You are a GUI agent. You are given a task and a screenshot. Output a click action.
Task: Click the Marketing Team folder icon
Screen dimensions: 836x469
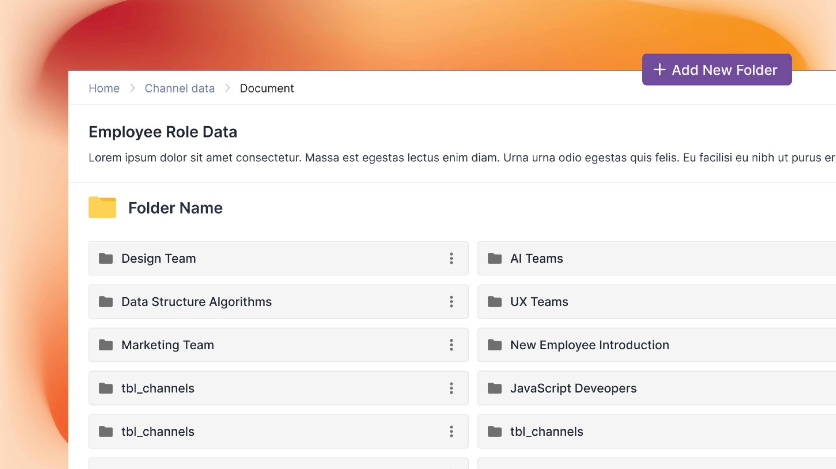[106, 345]
